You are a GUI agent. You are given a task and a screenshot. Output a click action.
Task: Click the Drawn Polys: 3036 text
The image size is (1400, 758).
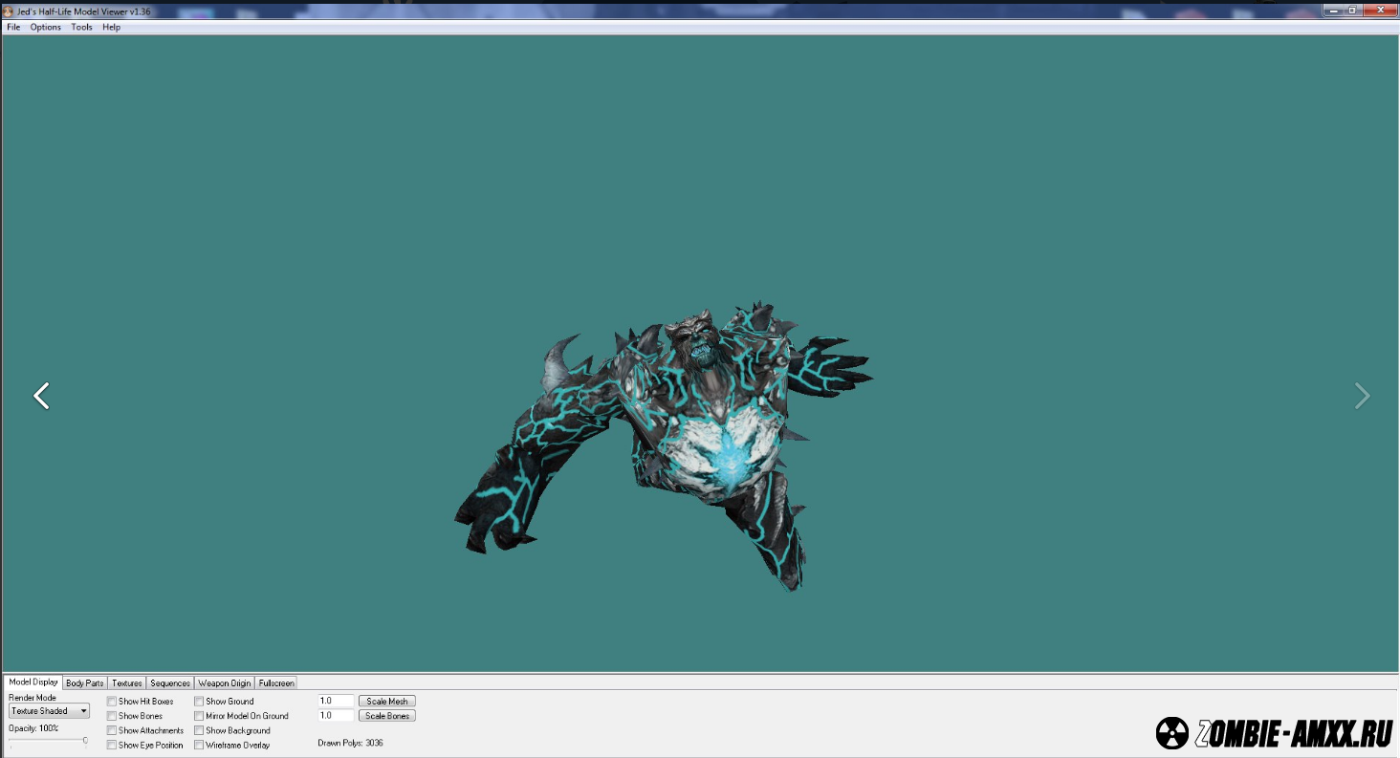(350, 743)
